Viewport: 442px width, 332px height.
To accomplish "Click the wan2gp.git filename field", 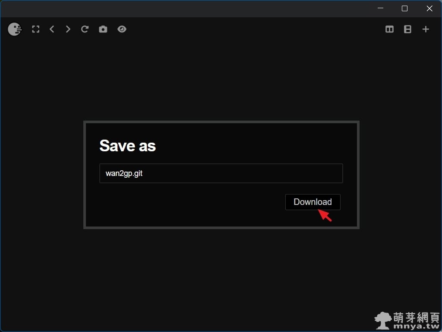I will (221, 173).
